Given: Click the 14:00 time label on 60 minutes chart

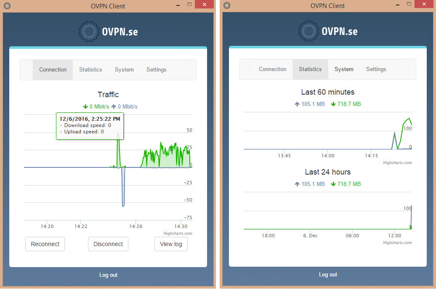Looking at the screenshot, I should [328, 156].
